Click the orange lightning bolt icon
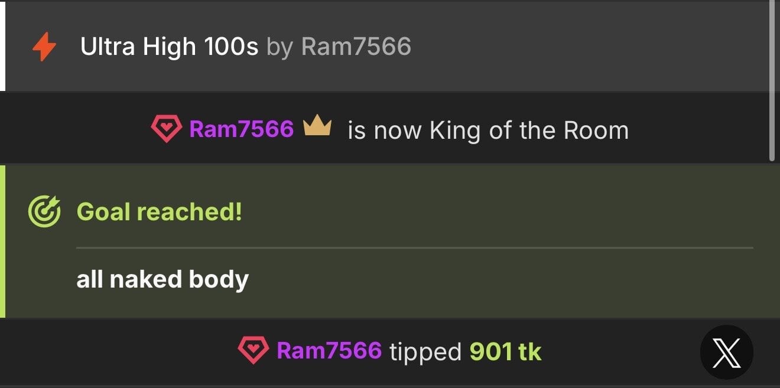This screenshot has width=780, height=388. (44, 47)
